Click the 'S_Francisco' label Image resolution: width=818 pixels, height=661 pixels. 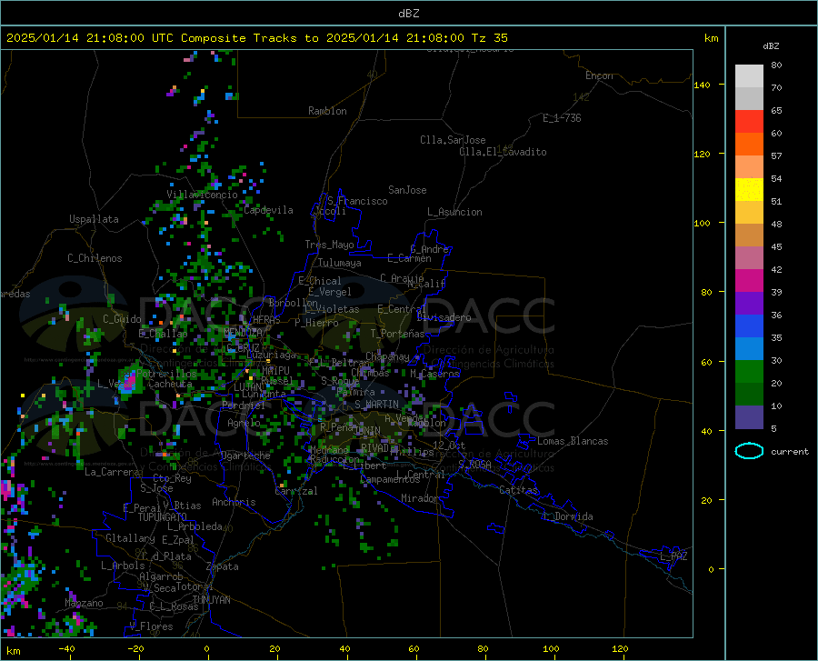click(357, 201)
